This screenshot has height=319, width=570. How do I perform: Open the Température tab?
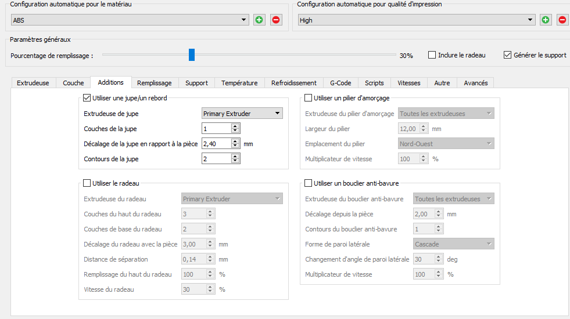[x=239, y=83]
